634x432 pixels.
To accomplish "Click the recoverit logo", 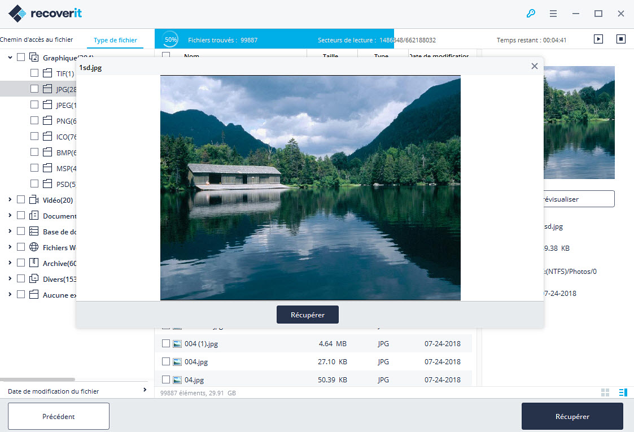I will coord(45,14).
